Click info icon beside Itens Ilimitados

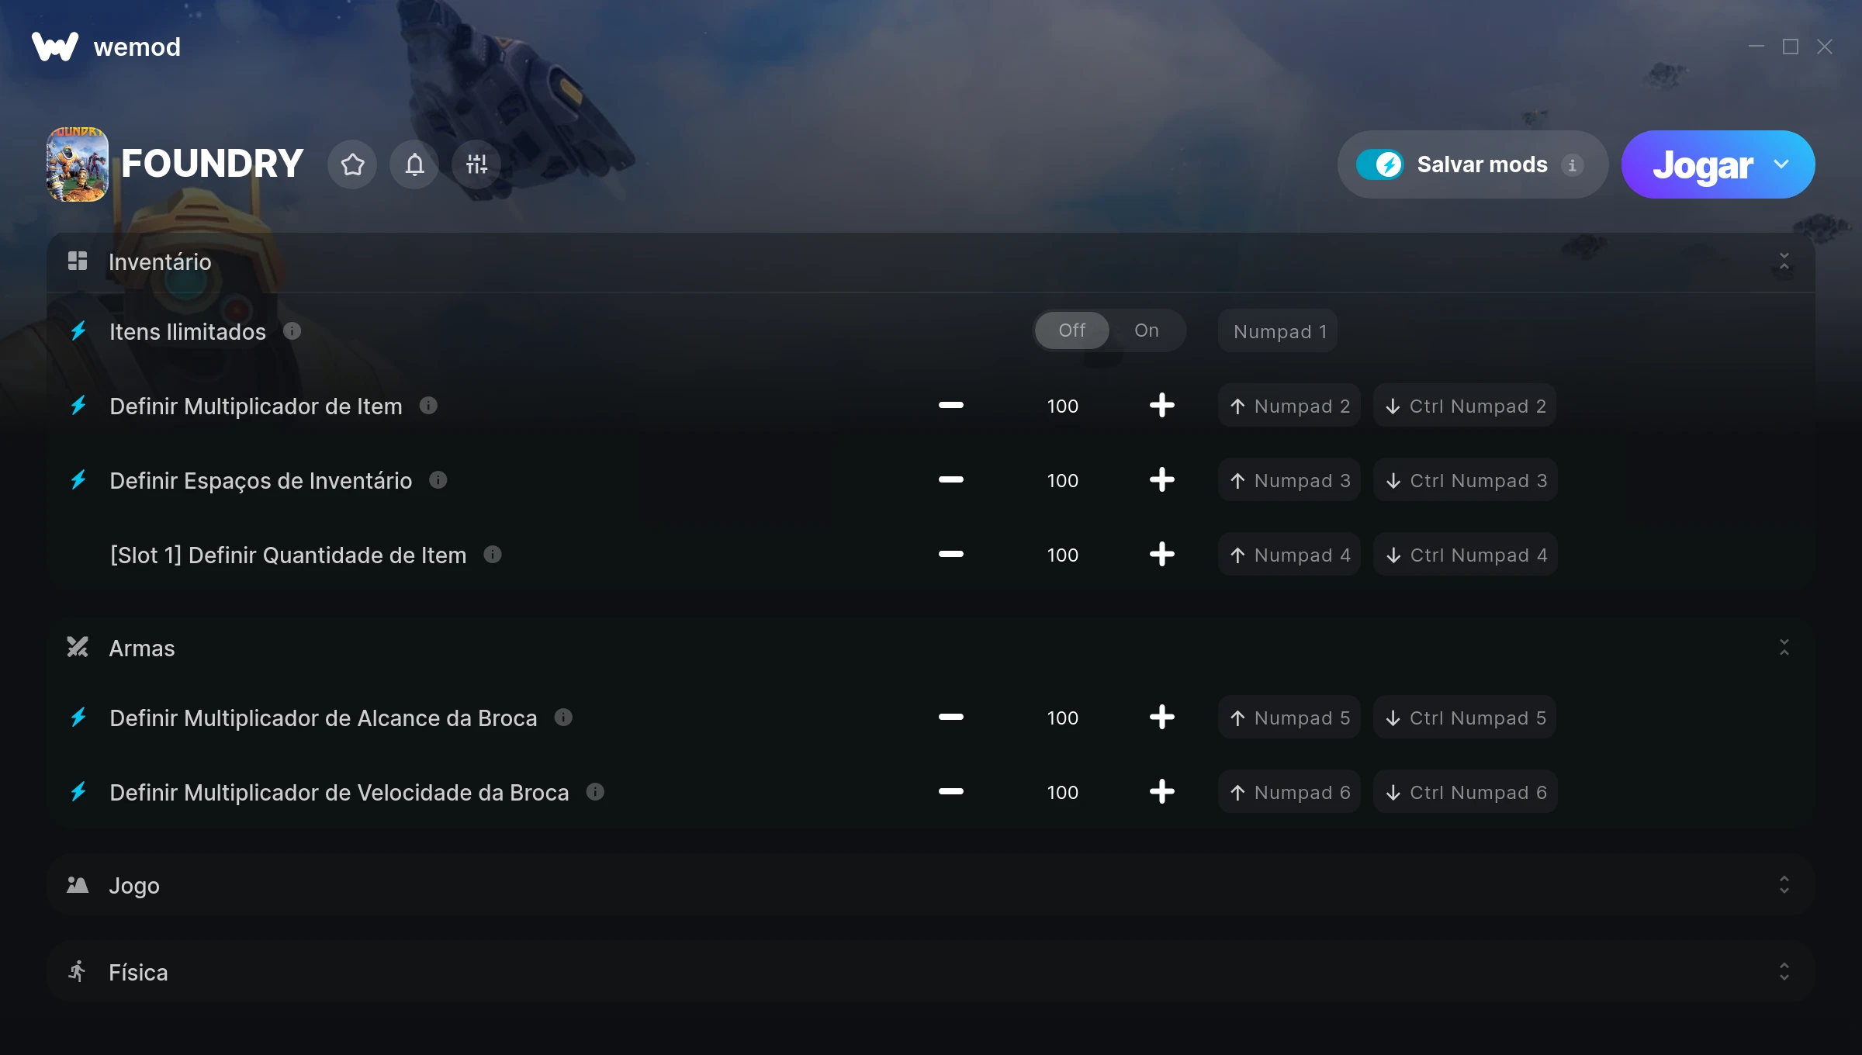click(292, 331)
